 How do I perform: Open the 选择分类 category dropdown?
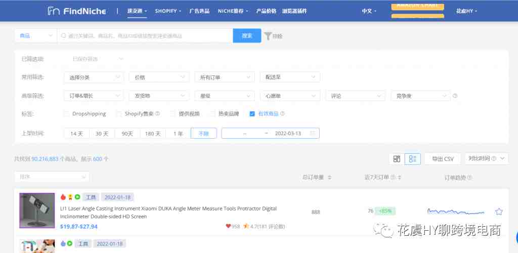point(94,77)
